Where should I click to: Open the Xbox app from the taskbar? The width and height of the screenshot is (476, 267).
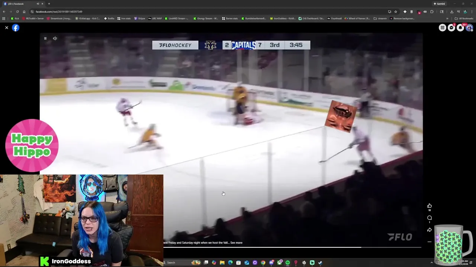[x=280, y=263]
